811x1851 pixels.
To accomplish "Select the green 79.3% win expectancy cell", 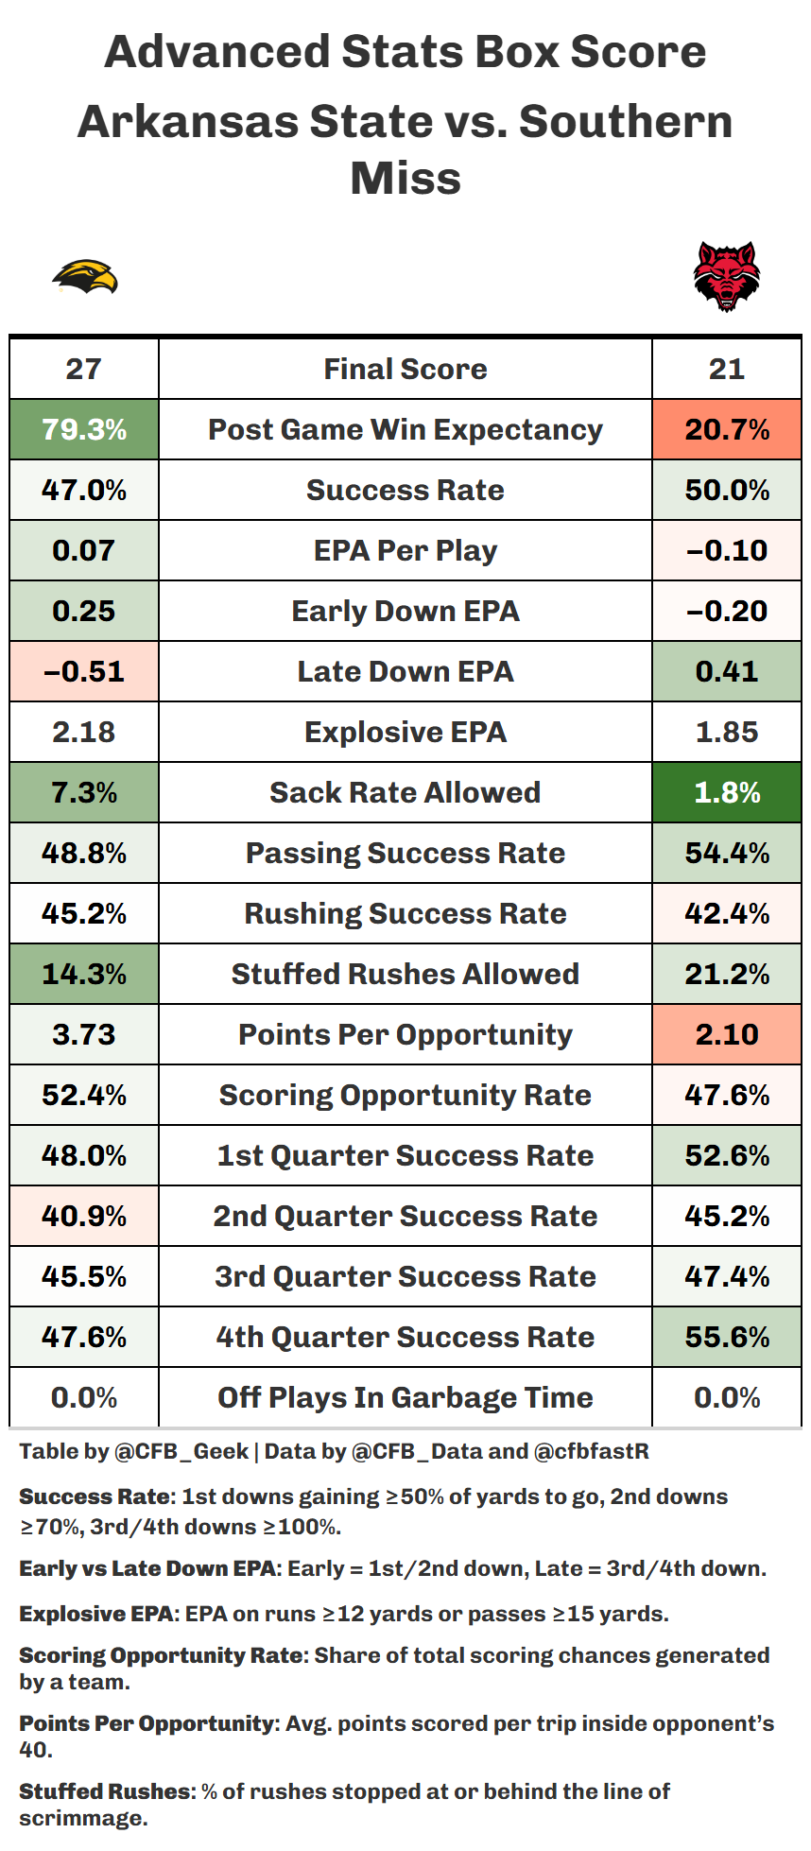I will coord(84,429).
